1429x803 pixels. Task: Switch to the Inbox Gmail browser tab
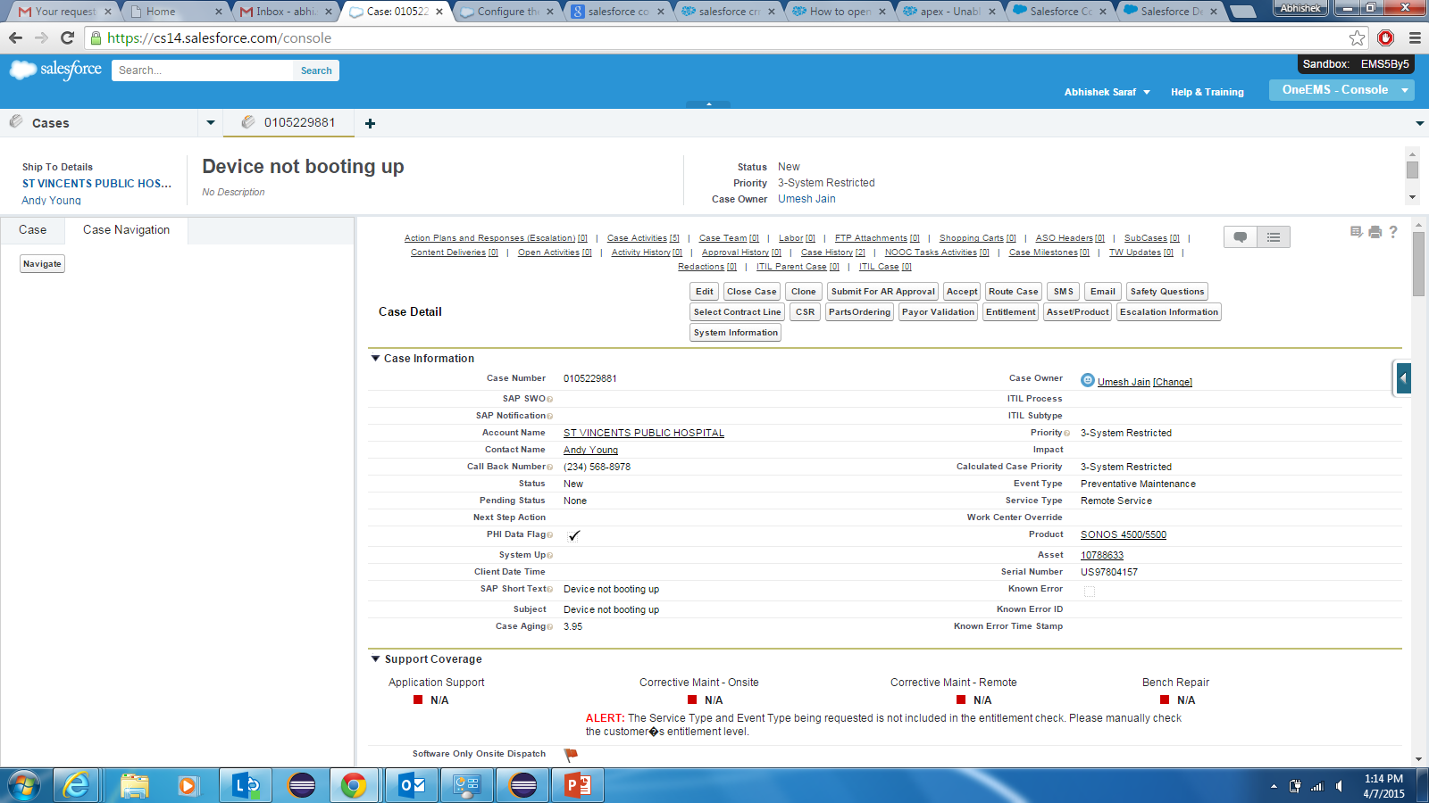(x=285, y=12)
